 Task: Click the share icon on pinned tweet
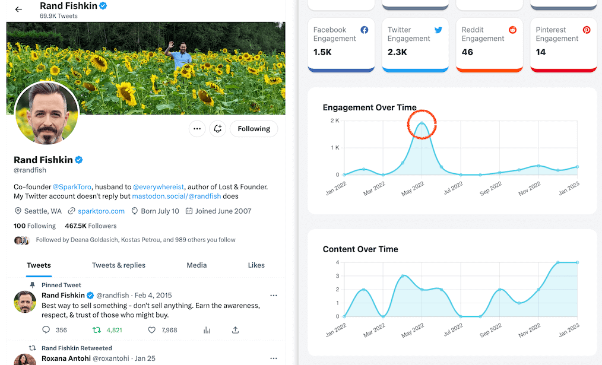tap(235, 330)
